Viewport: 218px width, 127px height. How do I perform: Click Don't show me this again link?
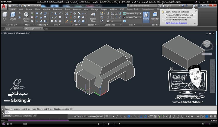coord(176,23)
